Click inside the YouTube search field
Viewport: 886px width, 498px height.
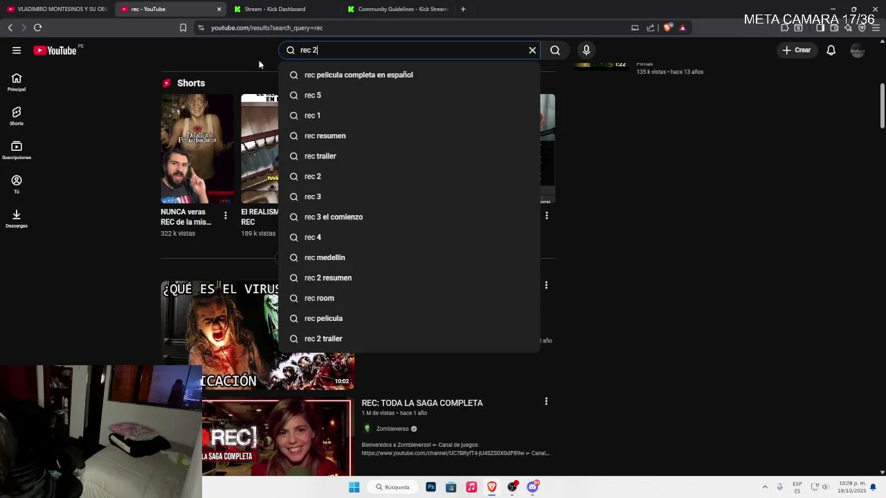[x=408, y=50]
